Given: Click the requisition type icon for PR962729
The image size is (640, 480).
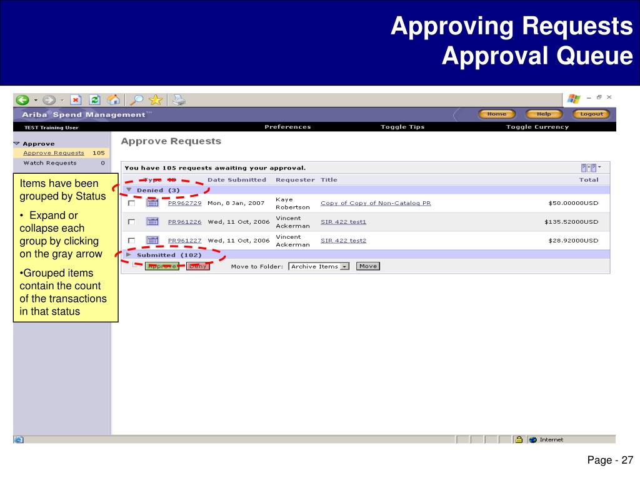Looking at the screenshot, I should [152, 203].
